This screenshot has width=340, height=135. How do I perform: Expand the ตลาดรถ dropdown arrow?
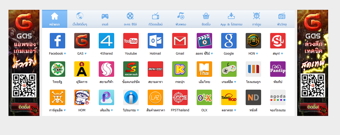[235, 110]
